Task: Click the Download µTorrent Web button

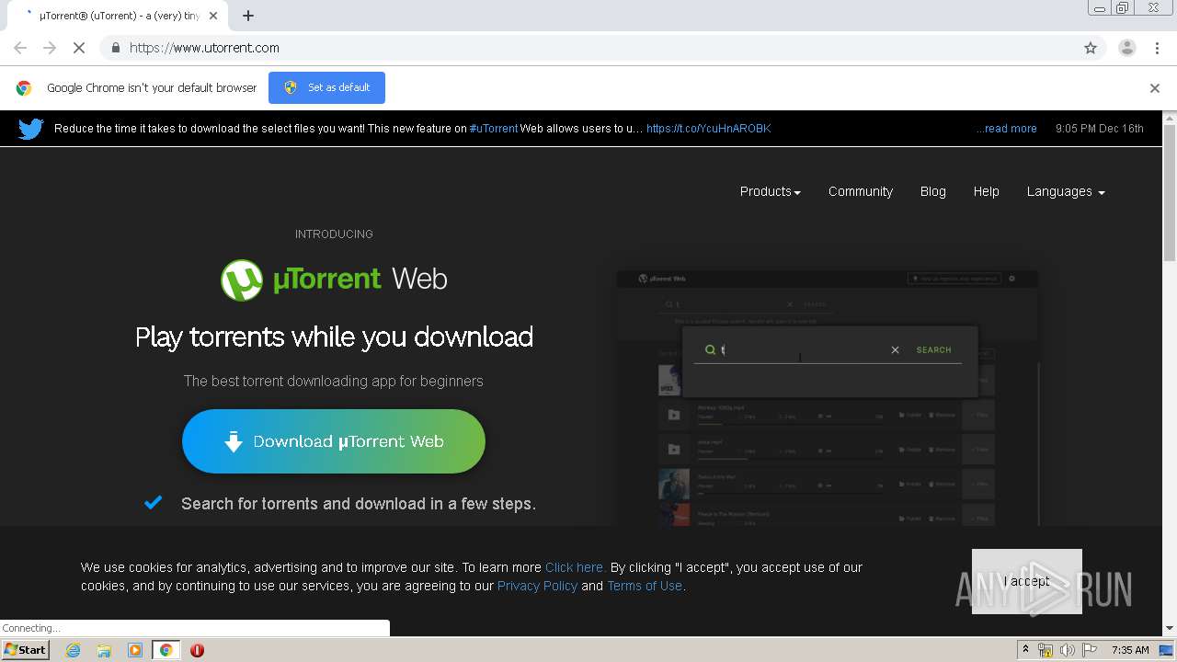Action: tap(334, 441)
